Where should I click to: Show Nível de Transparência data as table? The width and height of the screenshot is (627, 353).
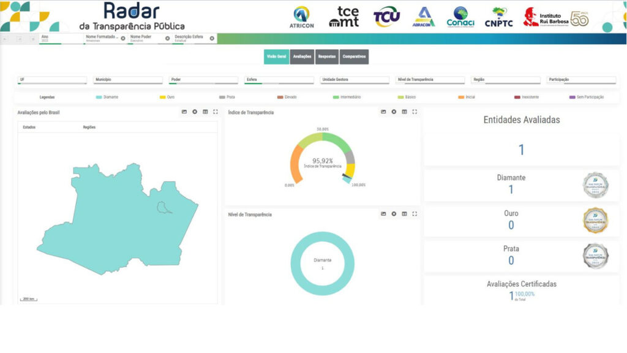404,214
